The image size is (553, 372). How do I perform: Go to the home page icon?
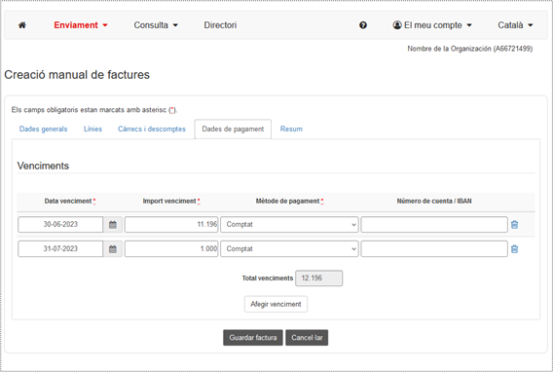pos(21,25)
